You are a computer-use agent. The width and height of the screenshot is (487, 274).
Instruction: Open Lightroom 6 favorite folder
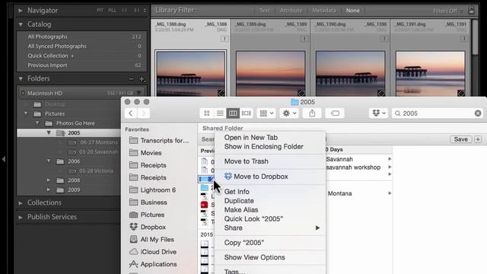[152, 190]
